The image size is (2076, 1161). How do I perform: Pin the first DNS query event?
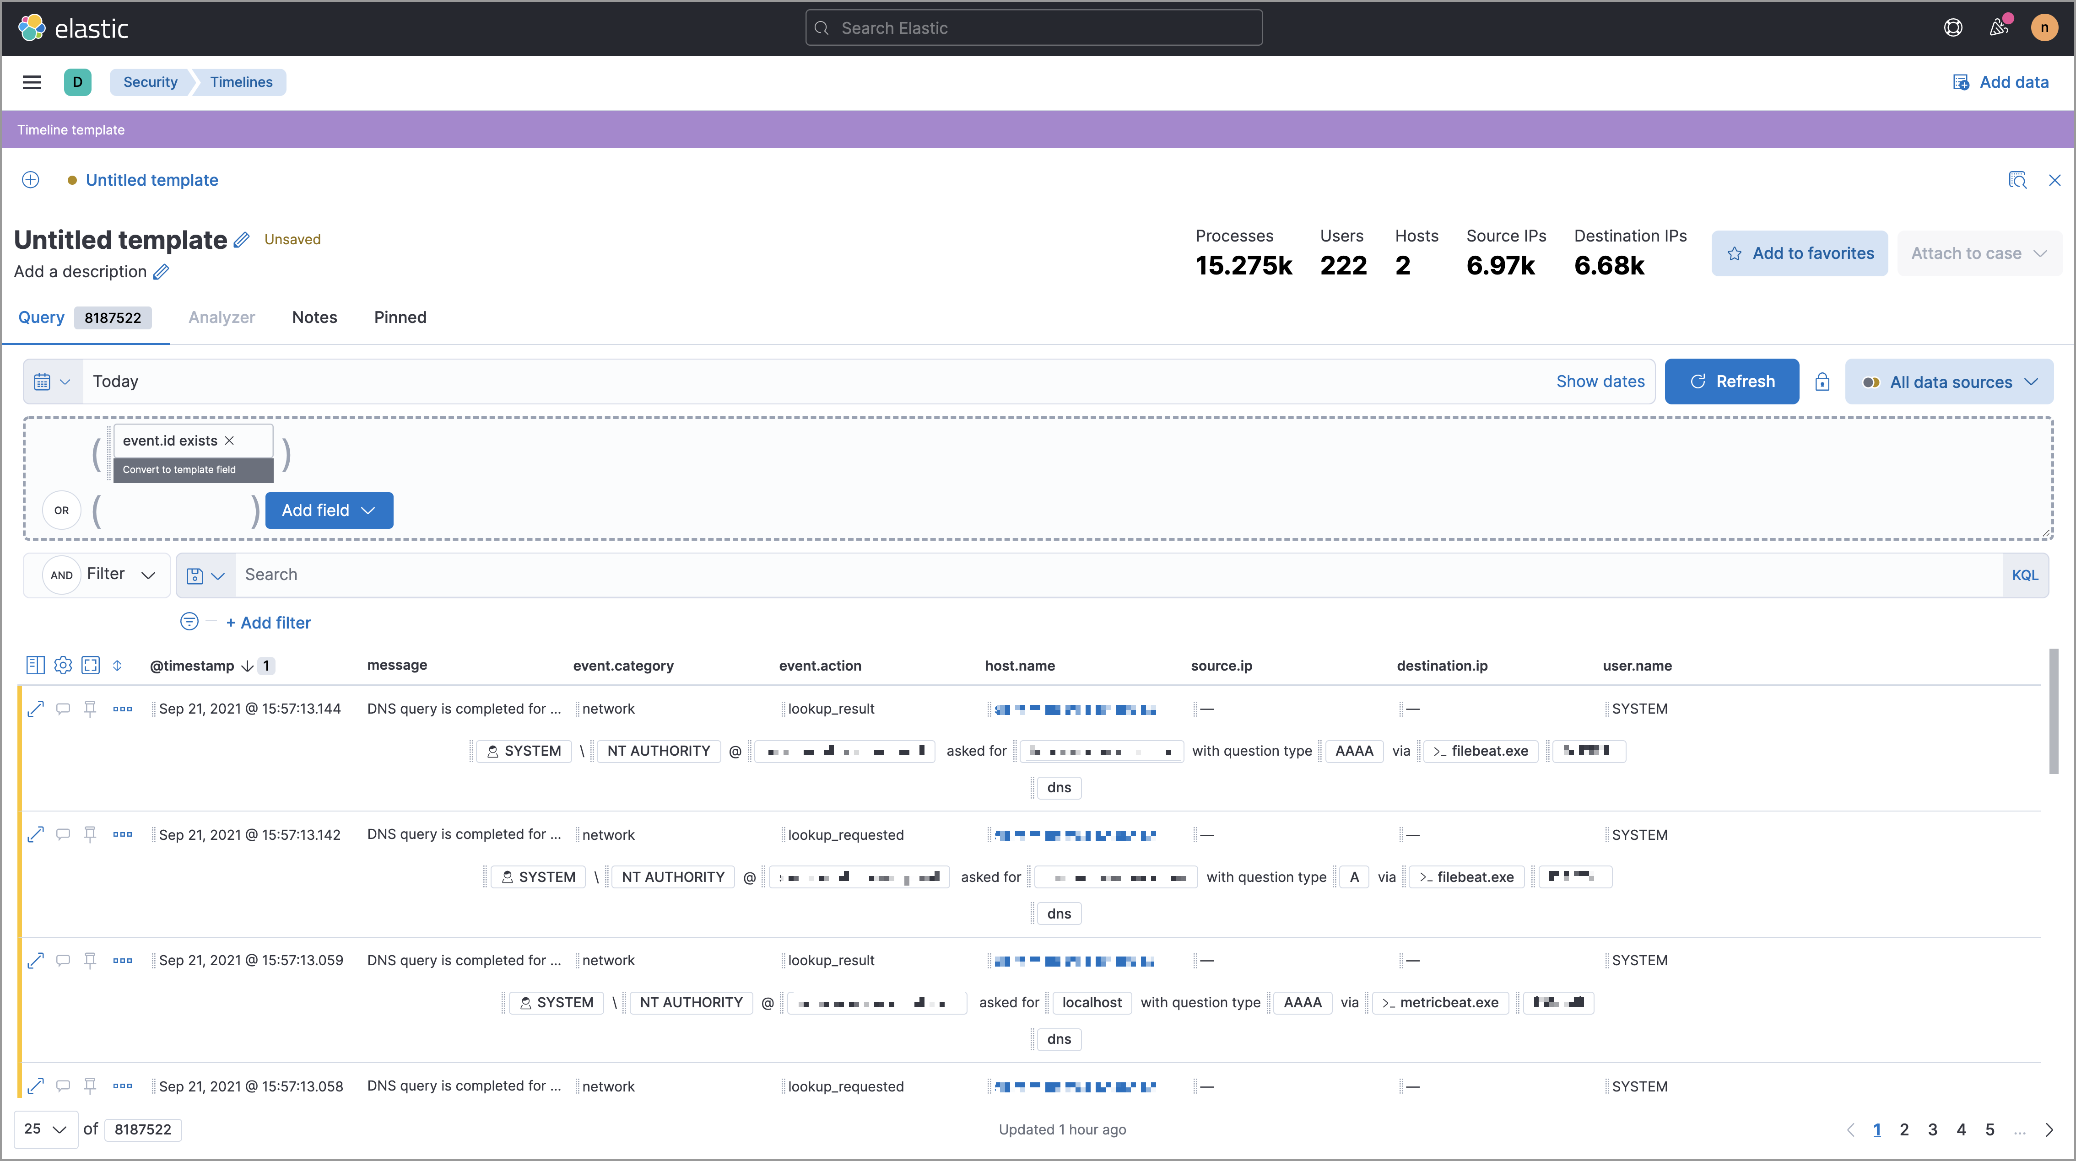[x=89, y=708]
